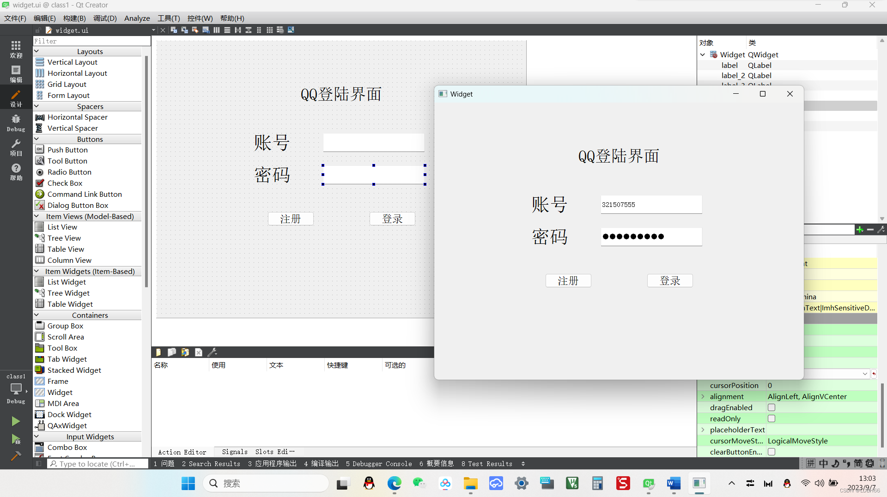
Task: Toggle the dragEnabled checkbox
Action: (772, 407)
